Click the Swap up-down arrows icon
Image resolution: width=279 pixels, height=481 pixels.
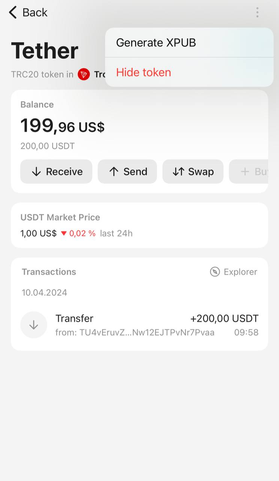coord(178,172)
